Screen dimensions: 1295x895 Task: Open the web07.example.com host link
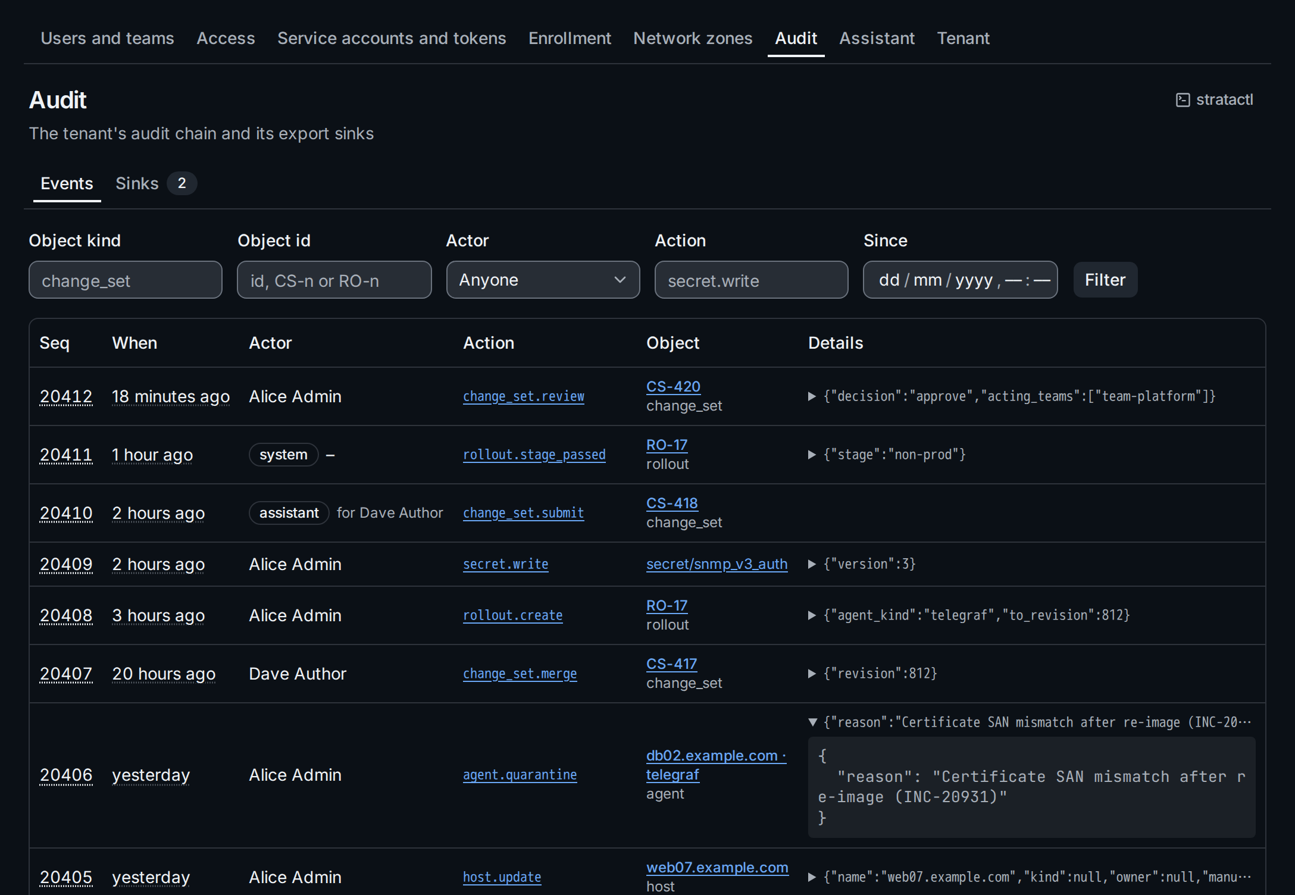coord(717,868)
